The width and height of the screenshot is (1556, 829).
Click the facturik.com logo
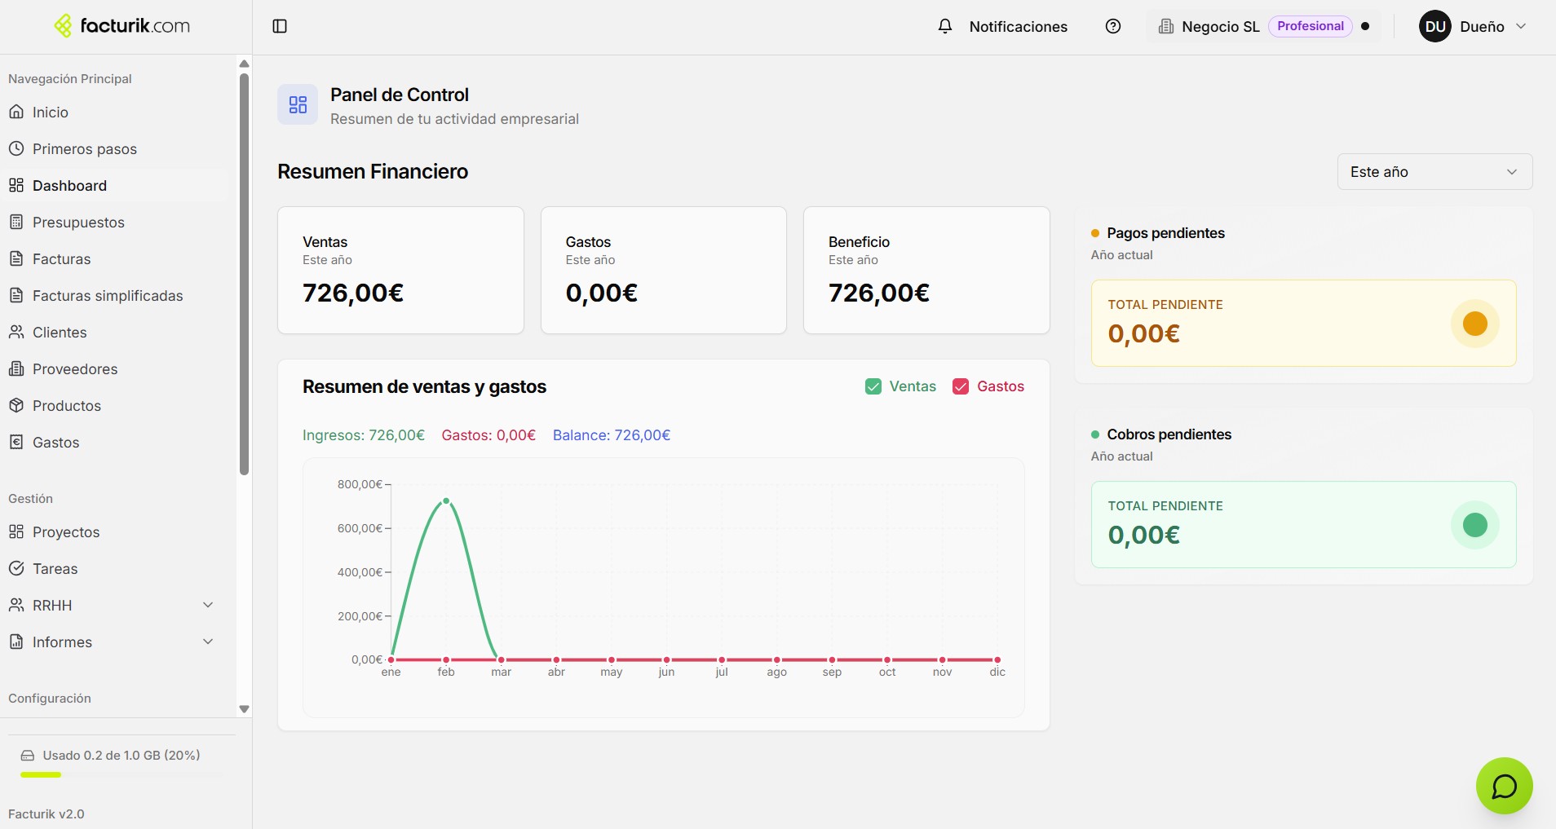(x=122, y=26)
